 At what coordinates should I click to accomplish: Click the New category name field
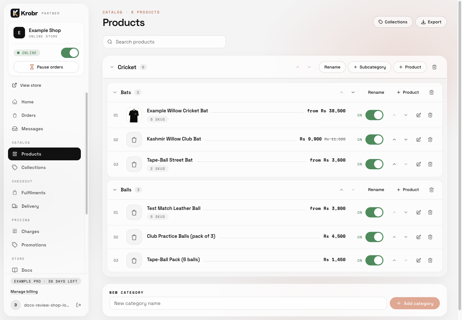point(248,303)
